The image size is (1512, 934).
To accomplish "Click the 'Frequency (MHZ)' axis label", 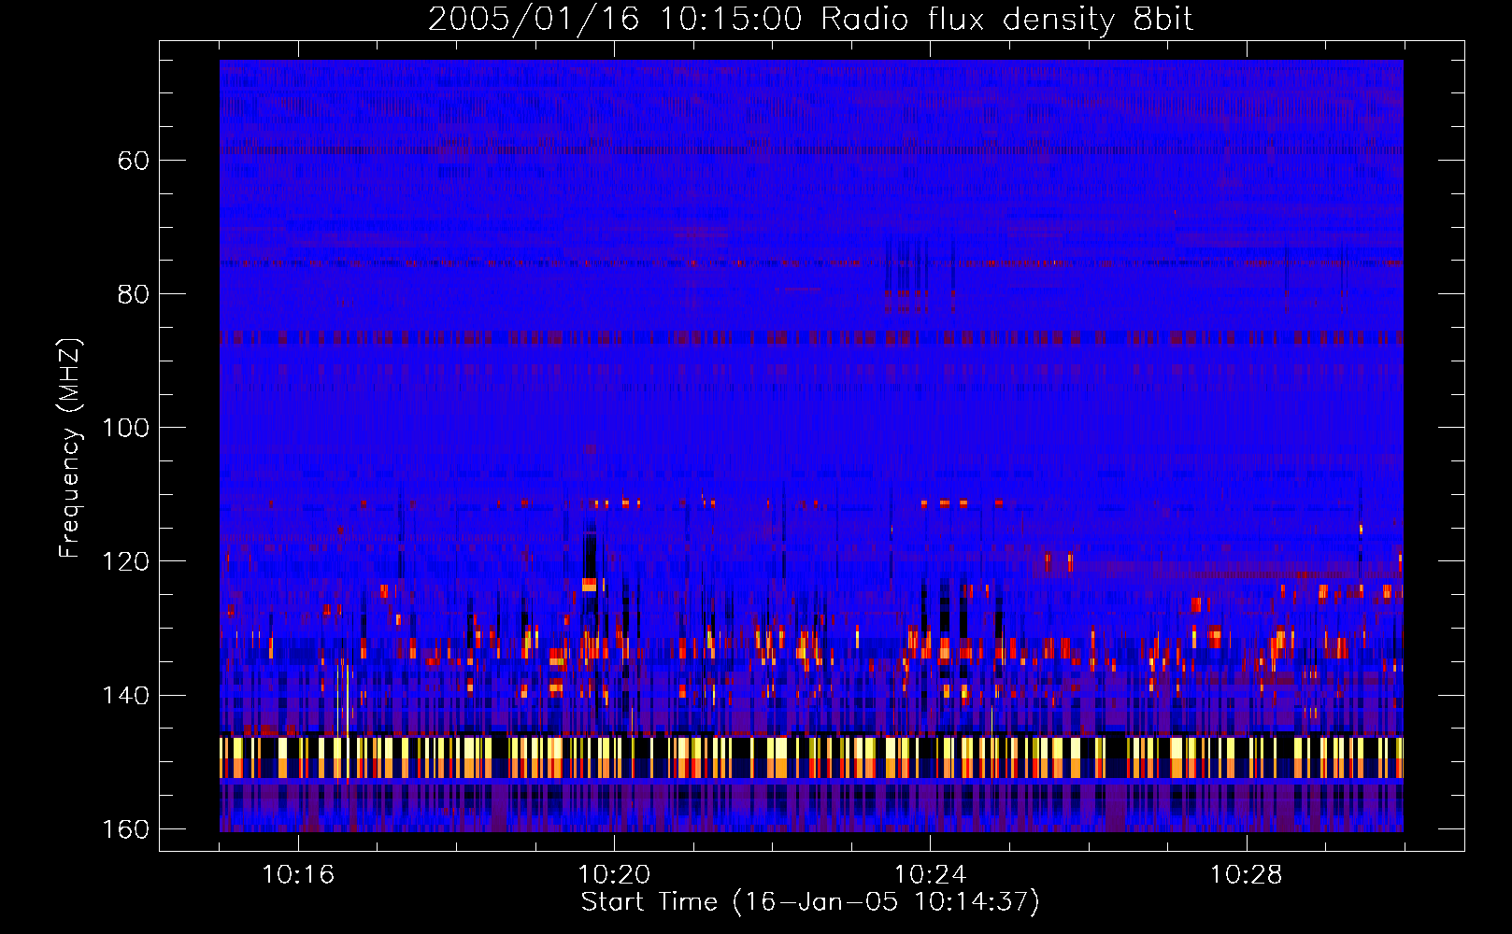I will [x=69, y=448].
